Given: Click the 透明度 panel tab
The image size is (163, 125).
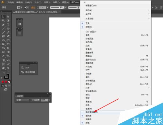Looking at the screenshot, I should [20, 96].
